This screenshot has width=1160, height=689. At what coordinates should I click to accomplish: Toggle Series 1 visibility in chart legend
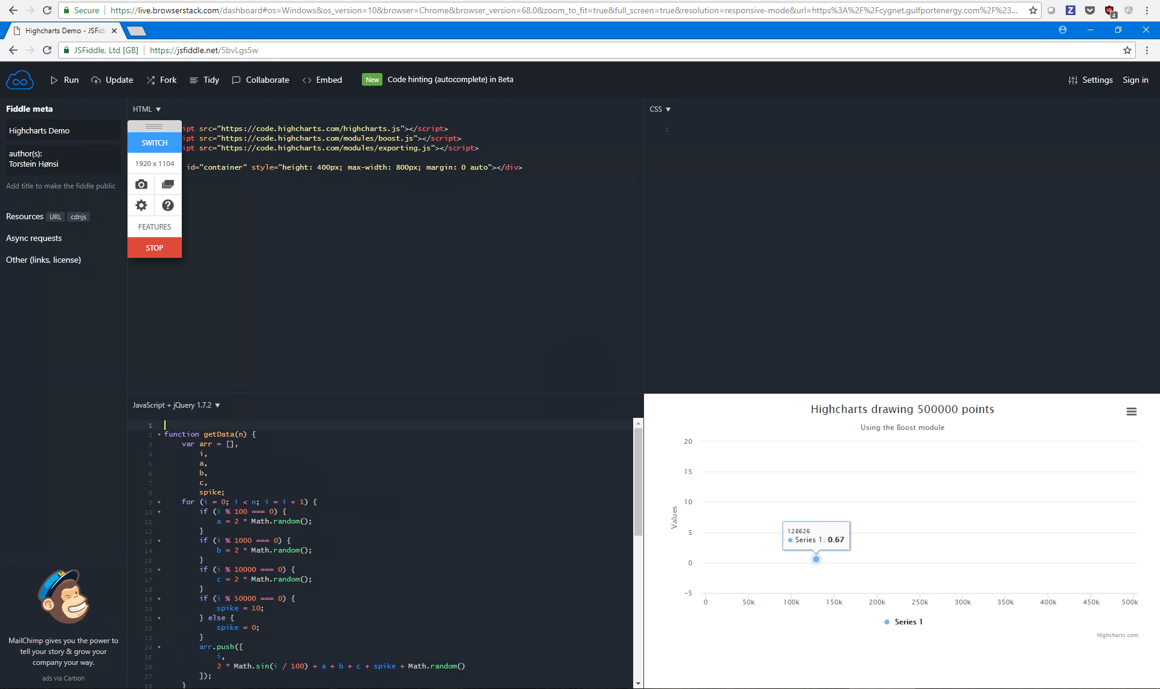pyautogui.click(x=903, y=621)
